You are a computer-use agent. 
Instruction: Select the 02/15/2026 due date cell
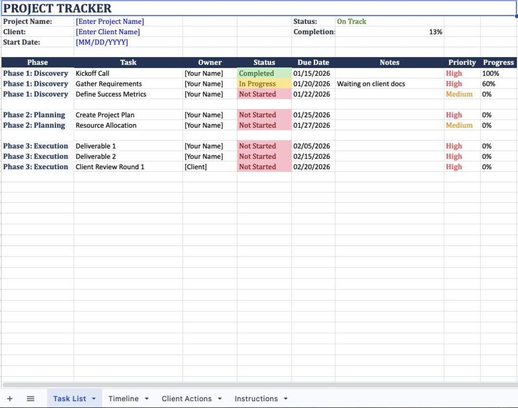(x=314, y=156)
